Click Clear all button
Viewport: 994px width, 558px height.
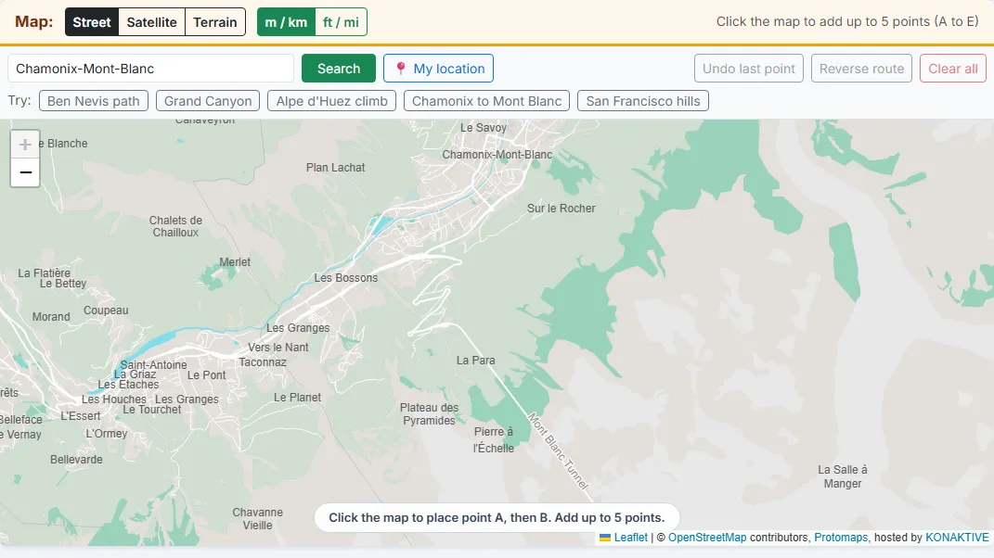(953, 69)
